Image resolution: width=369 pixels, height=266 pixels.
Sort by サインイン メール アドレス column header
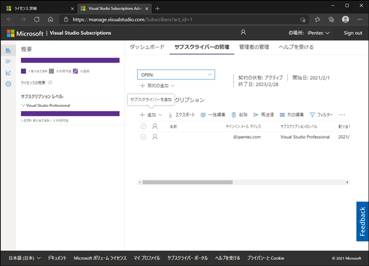coord(244,127)
